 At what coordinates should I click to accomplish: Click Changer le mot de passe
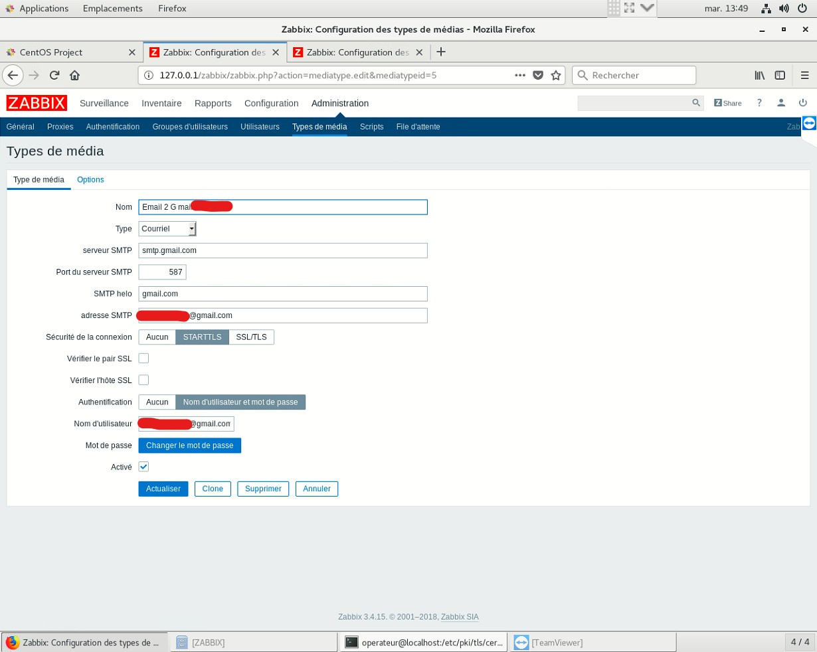pyautogui.click(x=190, y=446)
